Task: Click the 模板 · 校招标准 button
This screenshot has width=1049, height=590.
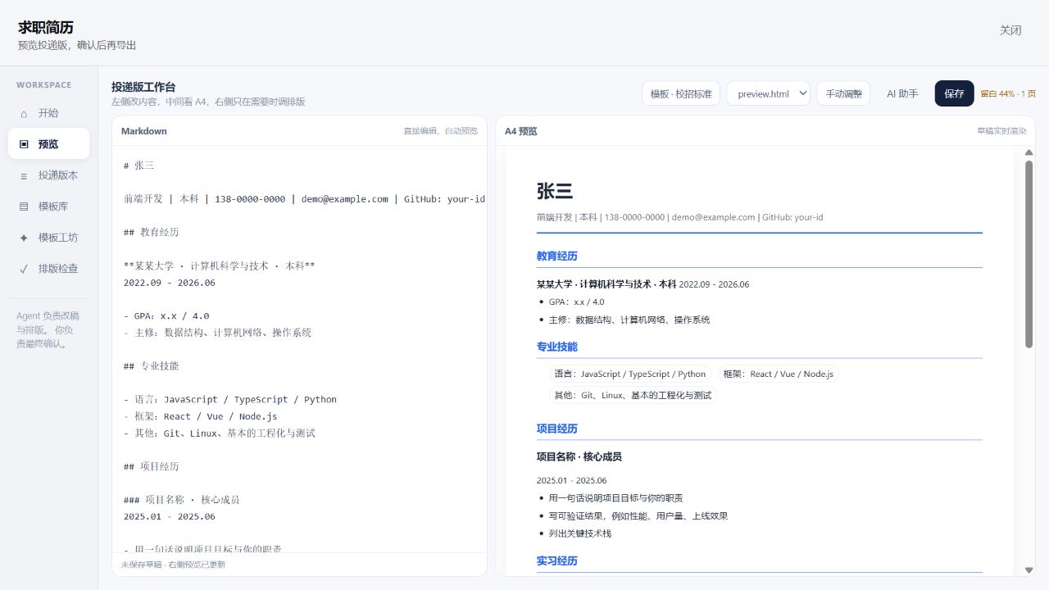Action: [681, 93]
